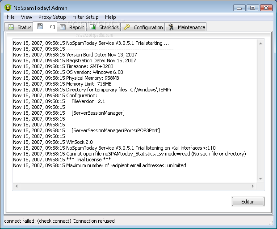Viewport: 277px width, 229px height.
Task: Click the 'Trial listening on' log line
Action: 114,148
